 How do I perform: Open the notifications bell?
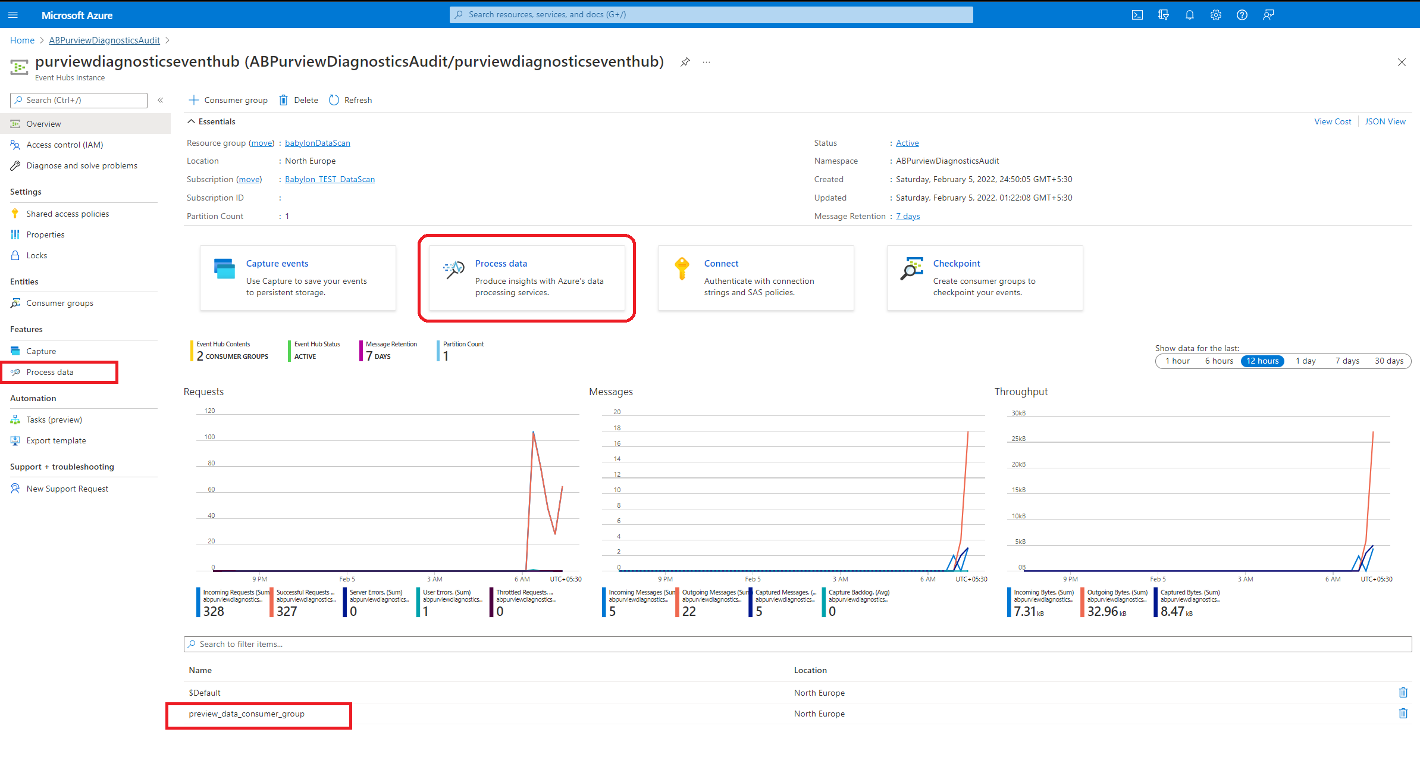tap(1190, 15)
